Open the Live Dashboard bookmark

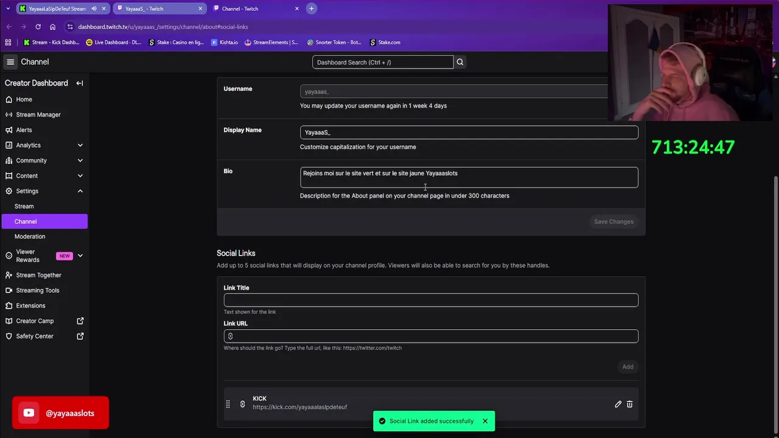(114, 43)
